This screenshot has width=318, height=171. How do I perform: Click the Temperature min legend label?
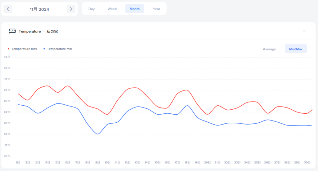(x=59, y=49)
